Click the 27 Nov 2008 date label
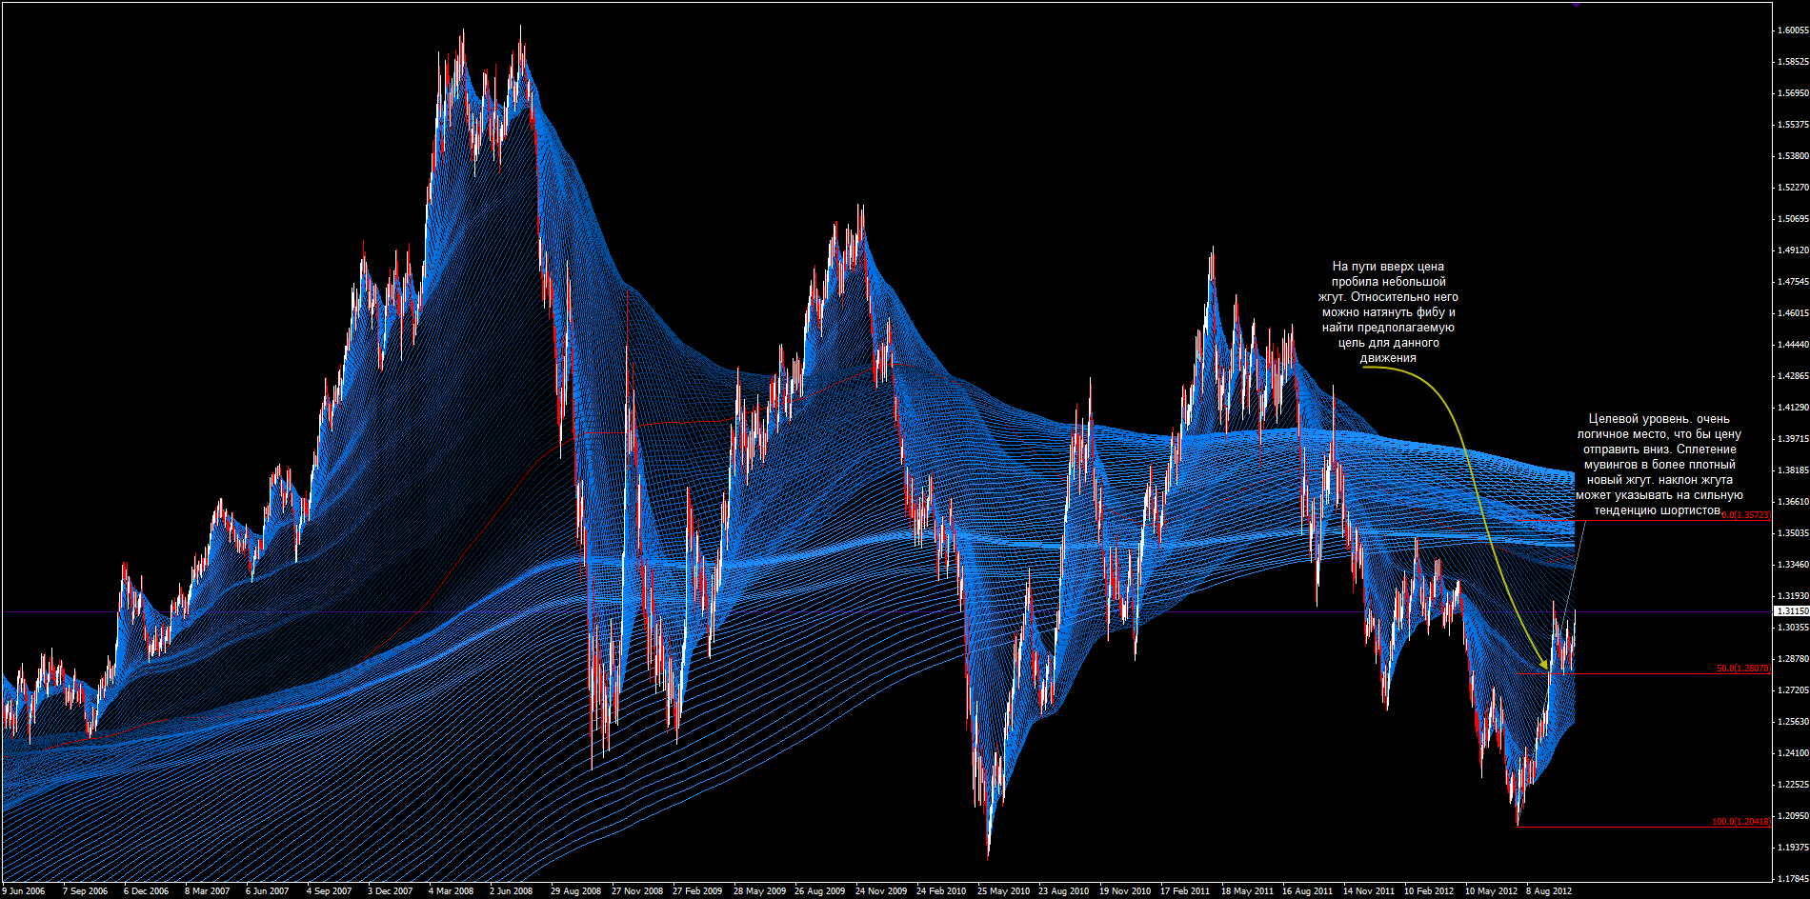The height and width of the screenshot is (899, 1810). coord(636,891)
